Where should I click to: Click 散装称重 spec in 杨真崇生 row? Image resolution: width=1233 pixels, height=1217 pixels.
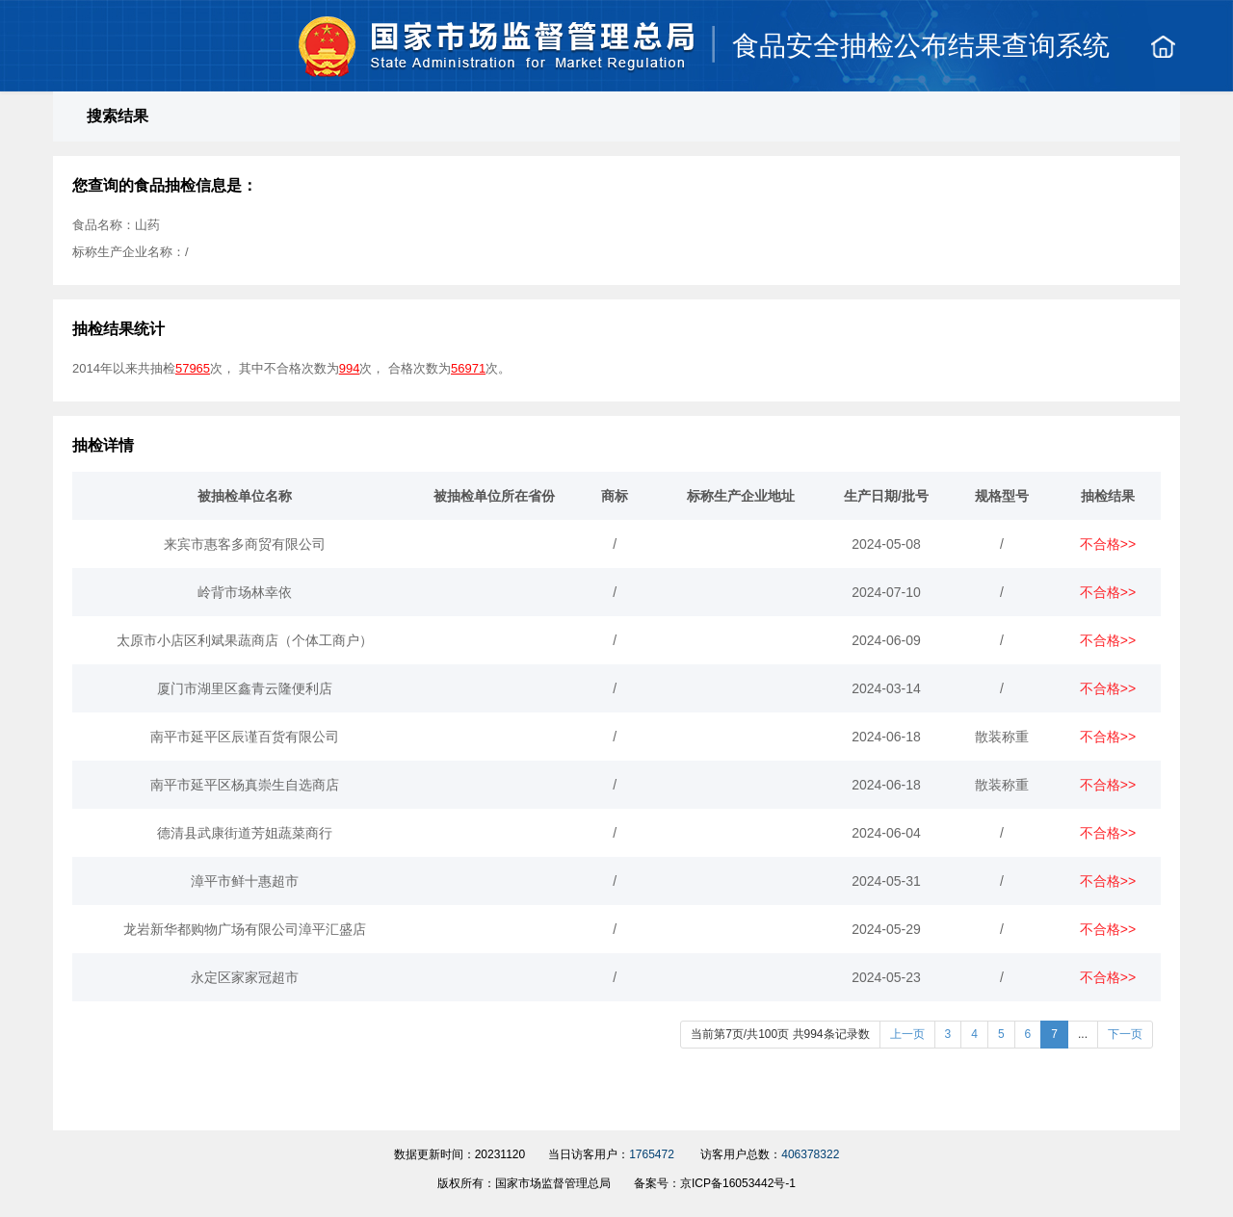(x=1002, y=785)
